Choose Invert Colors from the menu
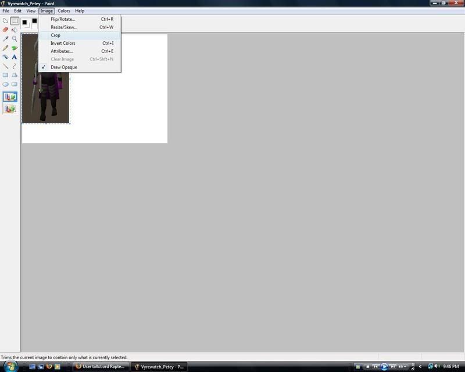The width and height of the screenshot is (465, 372). 63,43
